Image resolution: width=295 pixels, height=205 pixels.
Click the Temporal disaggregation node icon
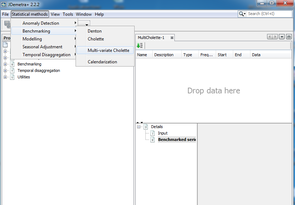(12, 70)
